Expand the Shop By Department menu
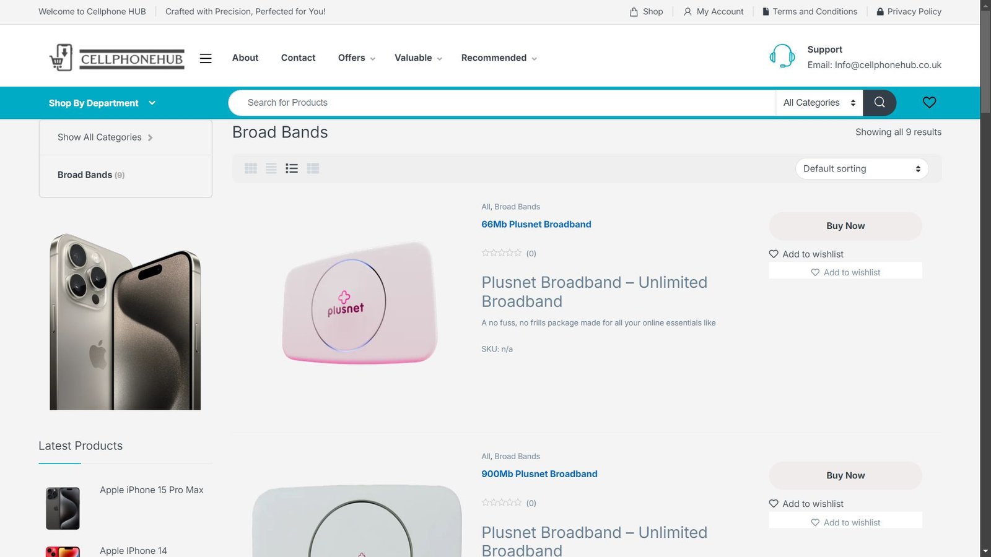This screenshot has width=991, height=557. tap(102, 103)
